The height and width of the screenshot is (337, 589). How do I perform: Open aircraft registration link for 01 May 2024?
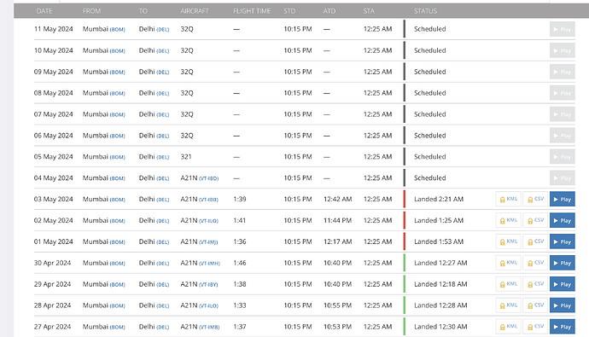pyautogui.click(x=208, y=242)
